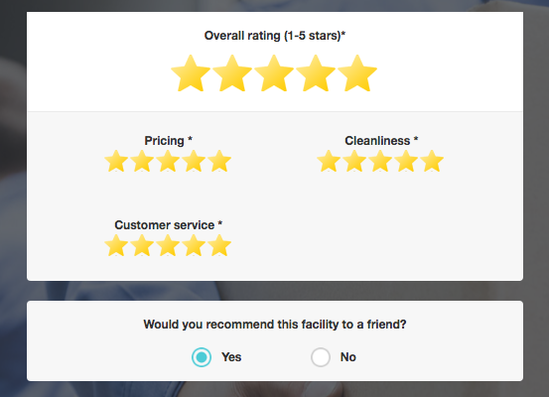Rate Pricing with five stars

coord(219,161)
